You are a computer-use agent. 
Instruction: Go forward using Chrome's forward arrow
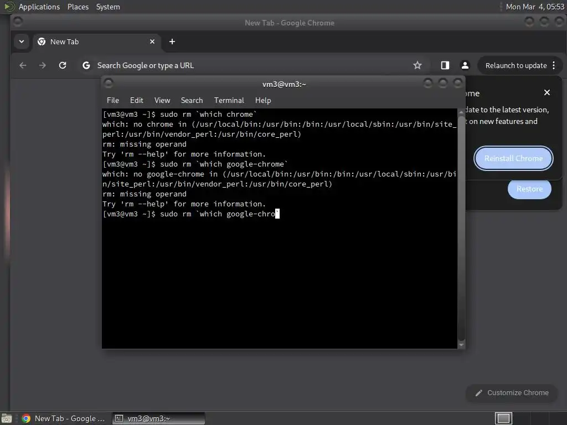pyautogui.click(x=42, y=65)
